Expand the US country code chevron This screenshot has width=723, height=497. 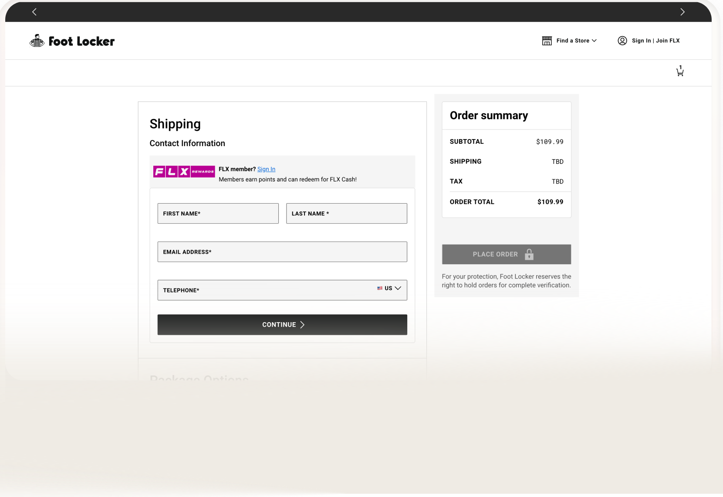(x=398, y=288)
